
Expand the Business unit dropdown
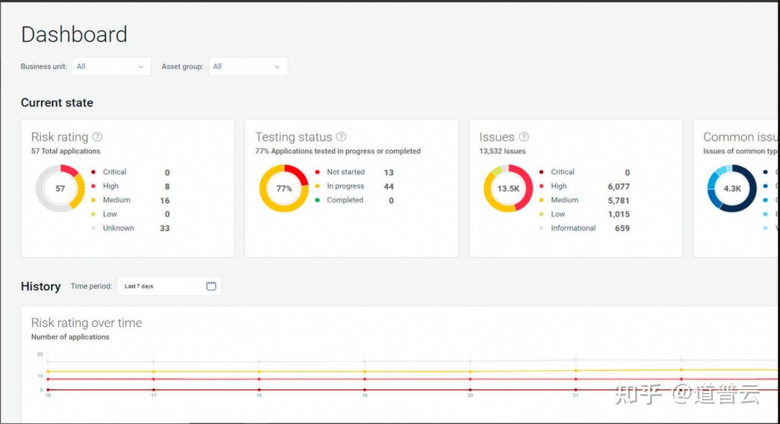click(112, 66)
